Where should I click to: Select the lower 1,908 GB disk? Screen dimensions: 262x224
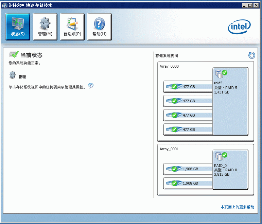pyautogui.click(x=188, y=183)
